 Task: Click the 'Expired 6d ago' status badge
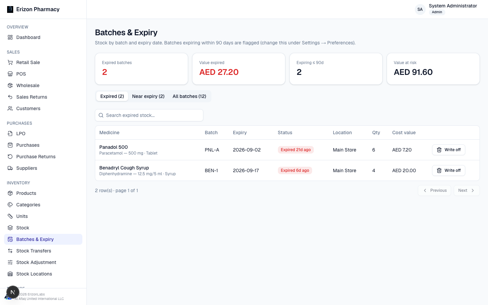pos(295,170)
